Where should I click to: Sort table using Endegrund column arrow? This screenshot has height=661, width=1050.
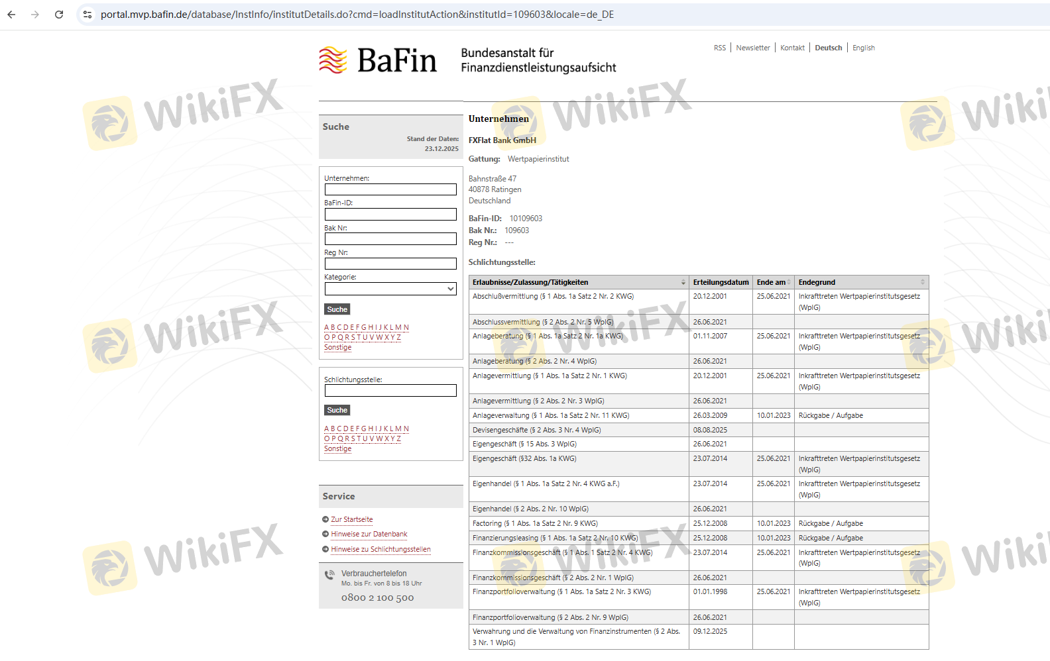[x=922, y=283]
